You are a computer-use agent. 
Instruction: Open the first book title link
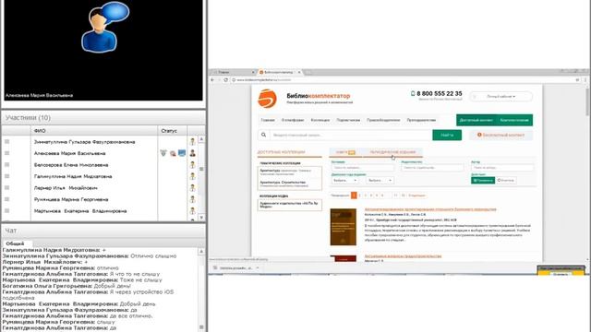[430, 209]
